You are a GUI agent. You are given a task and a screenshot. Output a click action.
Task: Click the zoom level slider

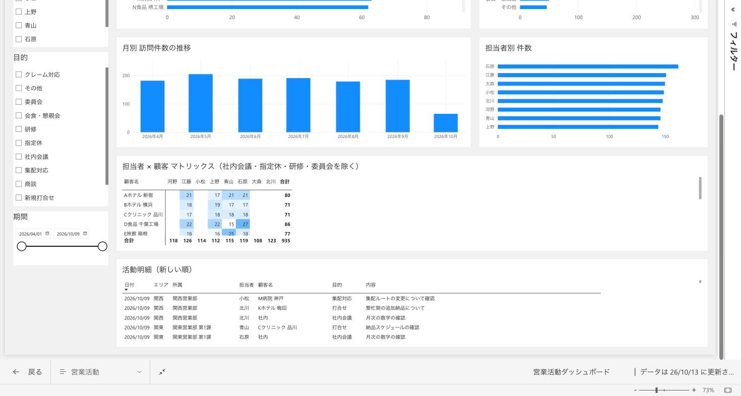664,390
